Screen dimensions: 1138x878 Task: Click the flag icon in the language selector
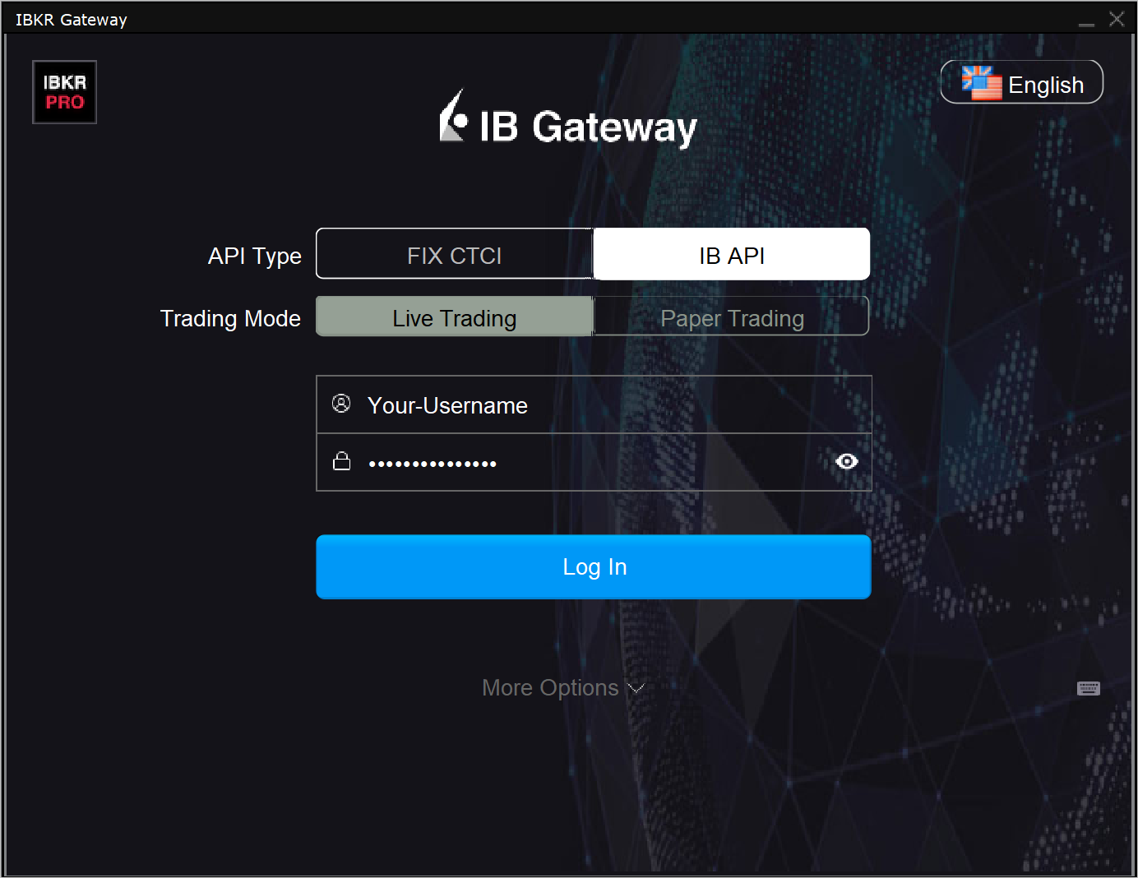(x=982, y=82)
